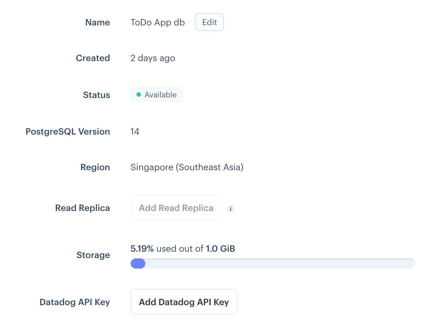Select the '2 days ago' creation text
This screenshot has height=330, width=442.
[153, 58]
